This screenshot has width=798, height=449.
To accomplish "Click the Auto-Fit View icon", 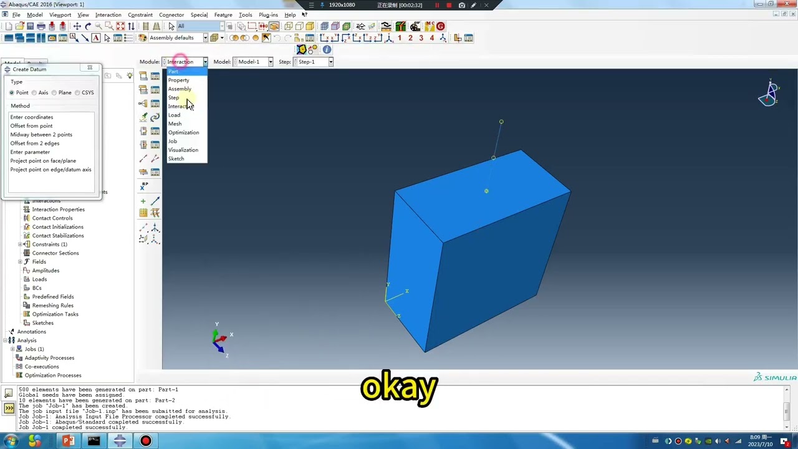I will [120, 26].
